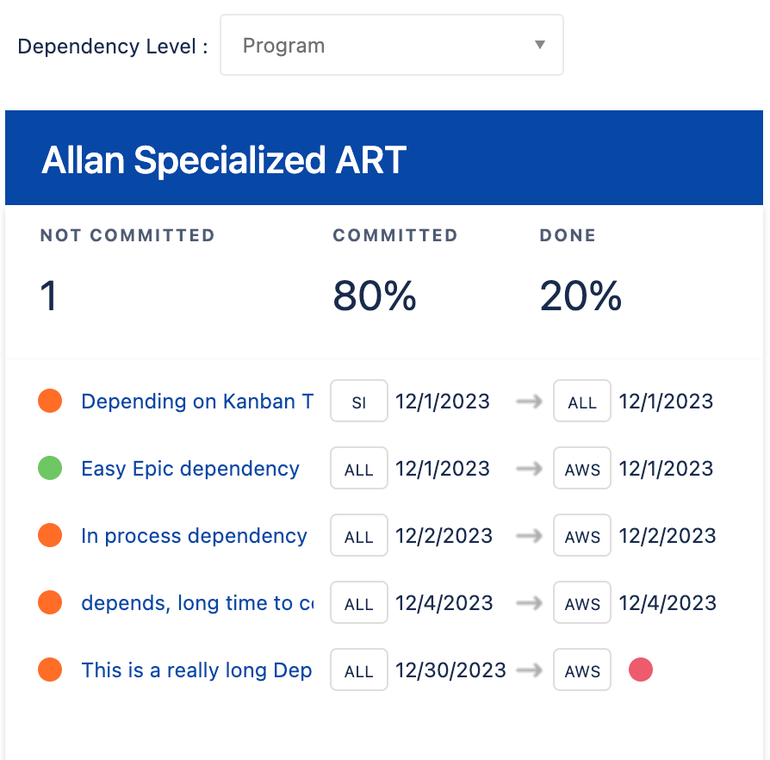Open the 'Easy Epic dependency' link

(x=189, y=469)
